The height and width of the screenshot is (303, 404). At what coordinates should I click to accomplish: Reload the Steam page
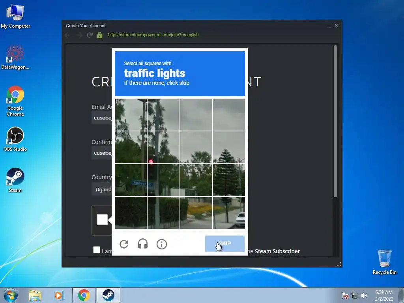[90, 35]
